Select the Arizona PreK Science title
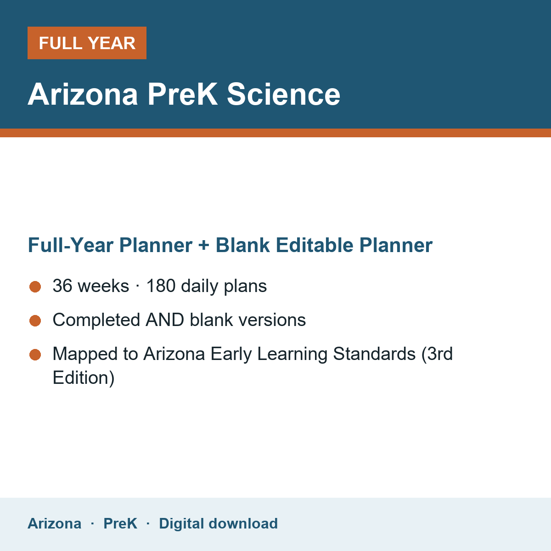Image resolution: width=551 pixels, height=551 pixels. pos(184,94)
